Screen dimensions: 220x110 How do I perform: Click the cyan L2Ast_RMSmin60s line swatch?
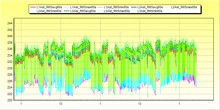33,11
